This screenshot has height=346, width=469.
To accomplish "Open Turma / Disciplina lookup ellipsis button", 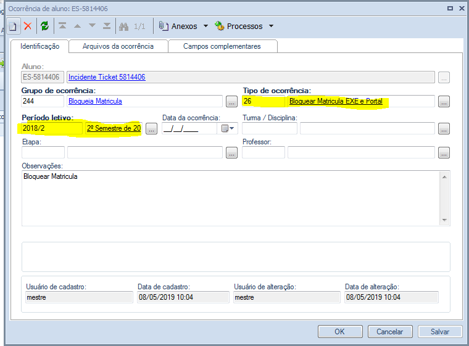I will tap(444, 129).
